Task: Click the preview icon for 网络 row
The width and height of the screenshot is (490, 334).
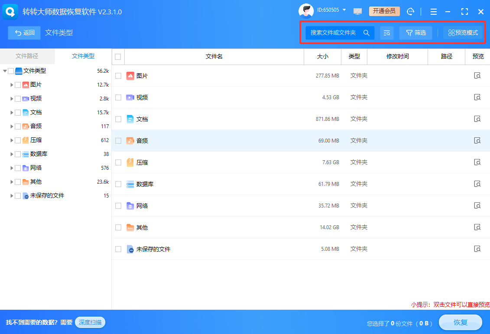Action: (477, 206)
